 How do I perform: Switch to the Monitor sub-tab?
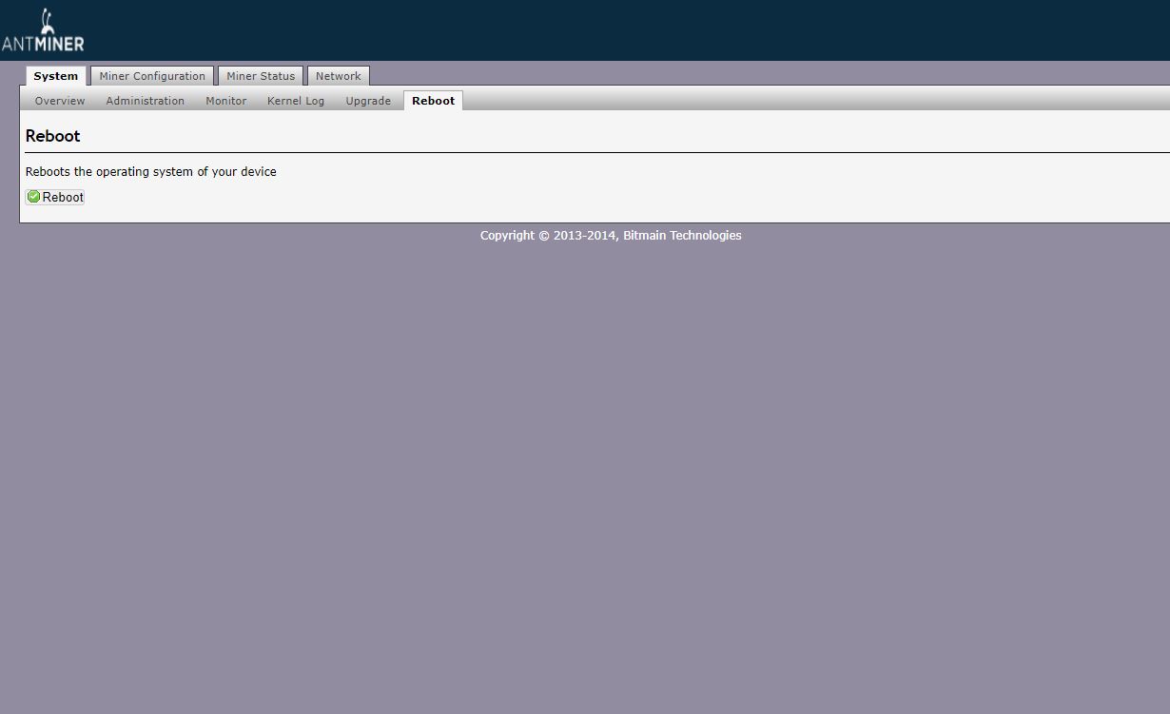pyautogui.click(x=226, y=101)
